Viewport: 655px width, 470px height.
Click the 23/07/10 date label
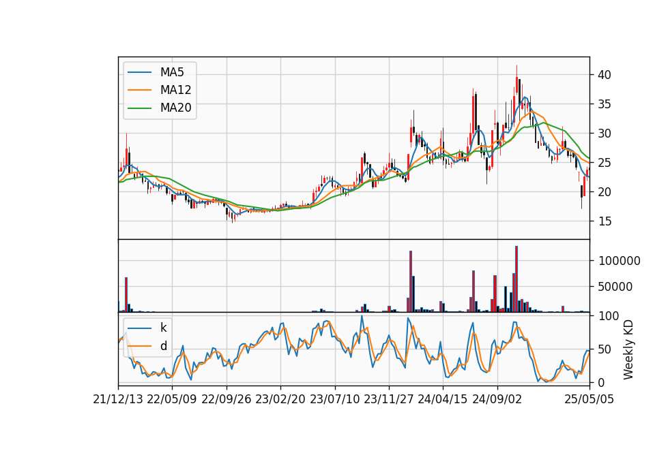coord(334,400)
